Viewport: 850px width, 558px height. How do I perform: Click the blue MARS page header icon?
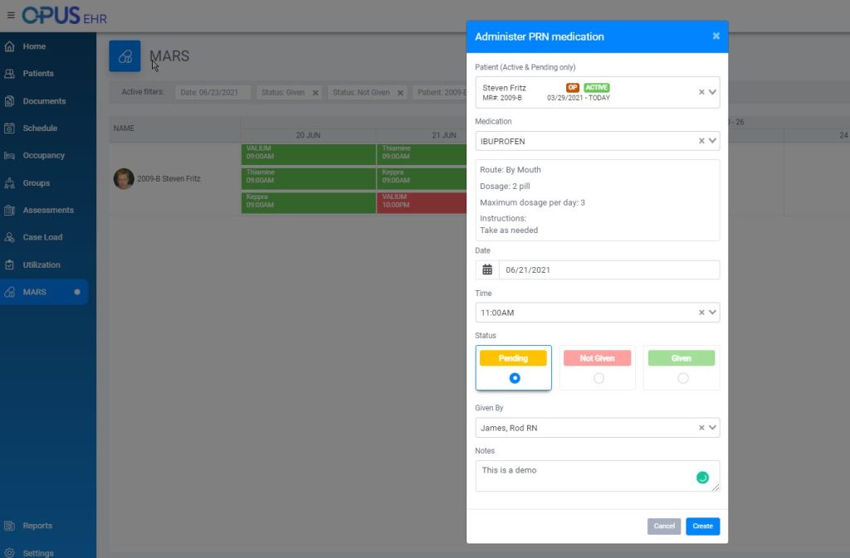[x=125, y=56]
